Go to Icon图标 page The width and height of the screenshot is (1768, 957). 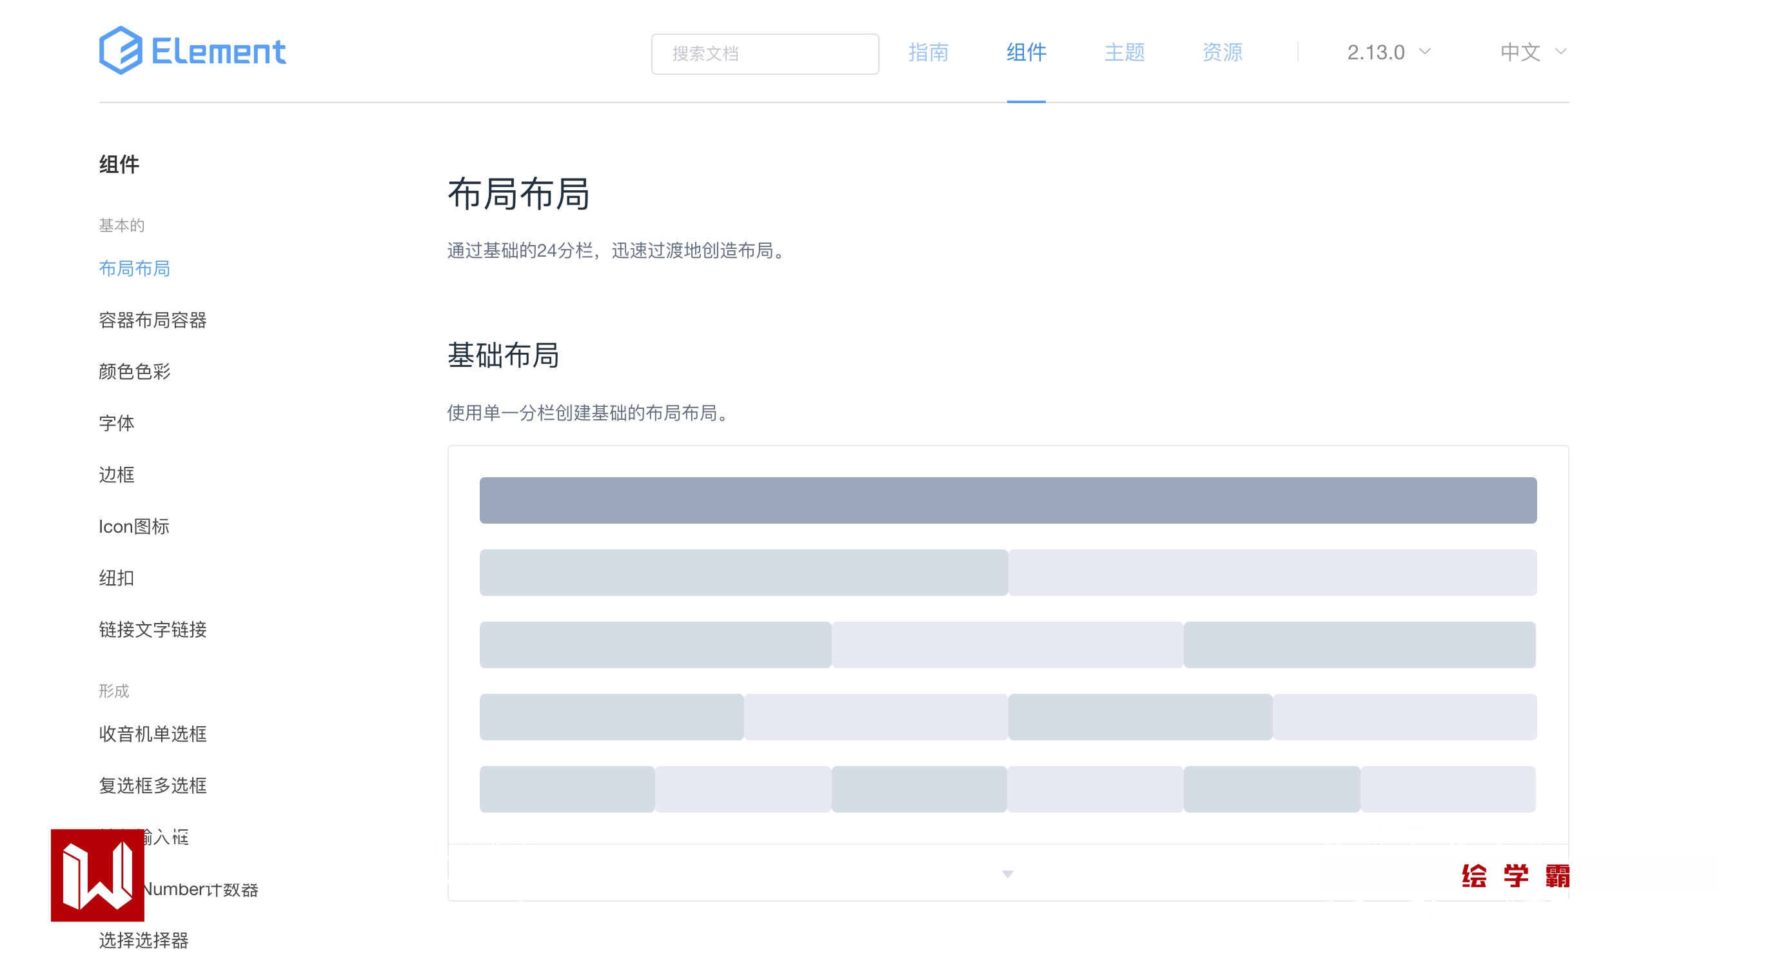tap(134, 526)
